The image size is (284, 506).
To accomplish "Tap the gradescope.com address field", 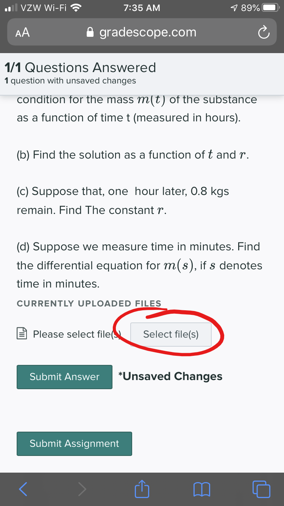I will [x=148, y=33].
